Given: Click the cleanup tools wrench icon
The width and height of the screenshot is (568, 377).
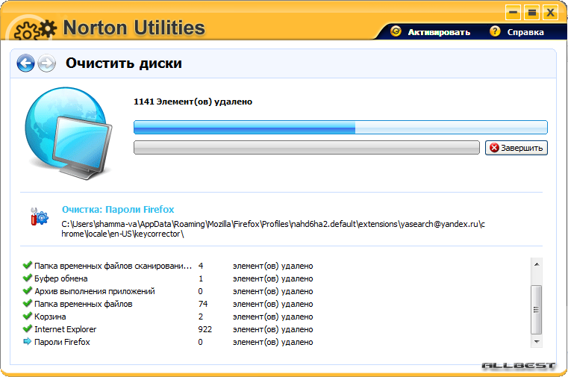Looking at the screenshot, I should tap(39, 216).
